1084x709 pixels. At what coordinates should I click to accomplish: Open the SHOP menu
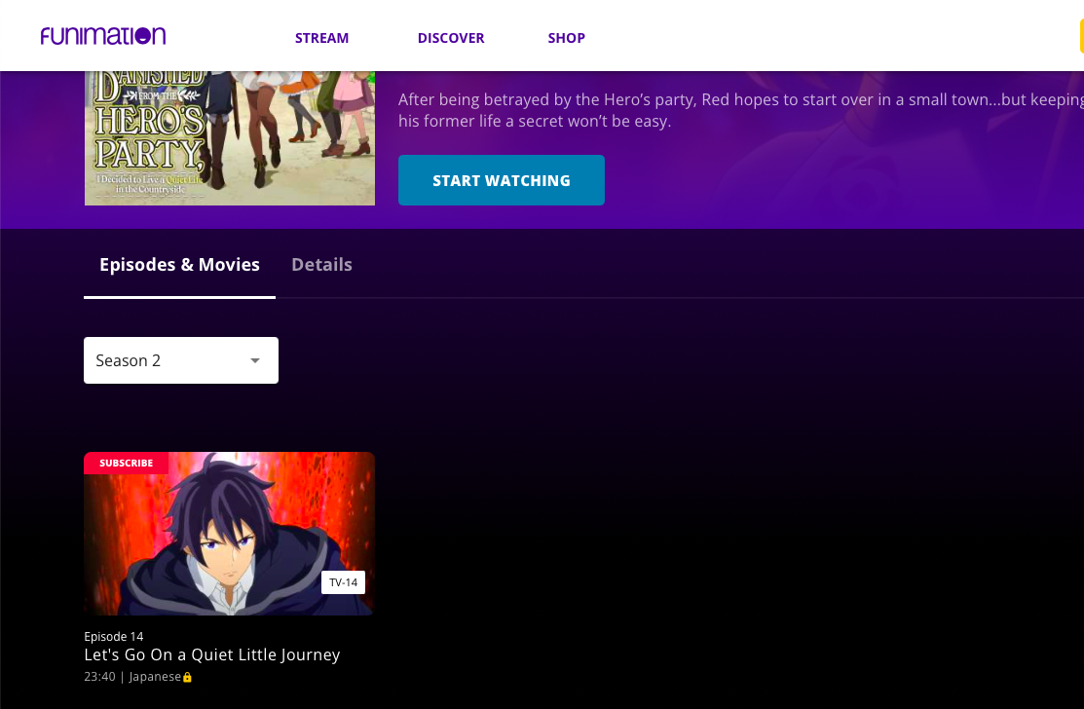point(566,38)
